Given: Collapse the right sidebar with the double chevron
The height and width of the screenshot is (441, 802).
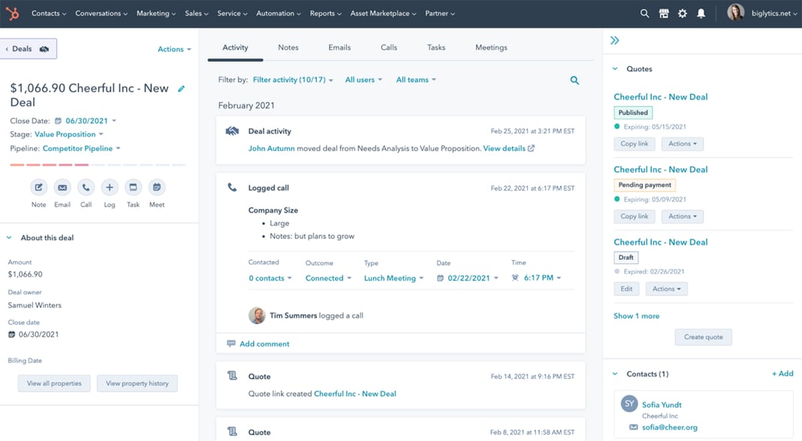Looking at the screenshot, I should tap(614, 41).
